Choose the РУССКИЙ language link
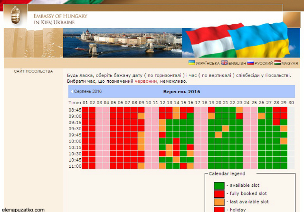The height and width of the screenshot is (212, 304). tap(264, 63)
